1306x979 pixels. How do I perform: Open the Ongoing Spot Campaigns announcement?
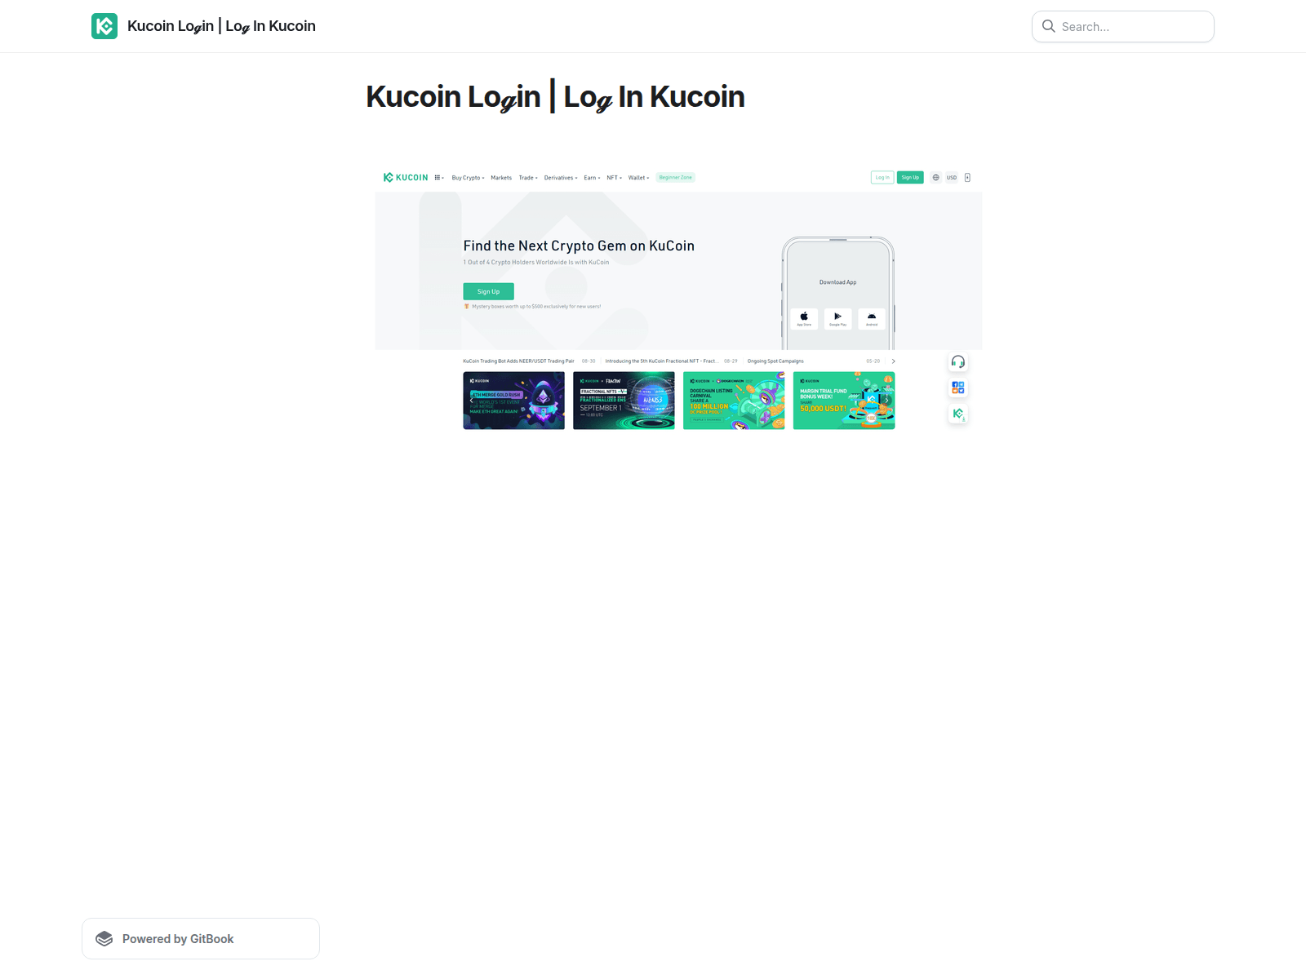(775, 361)
